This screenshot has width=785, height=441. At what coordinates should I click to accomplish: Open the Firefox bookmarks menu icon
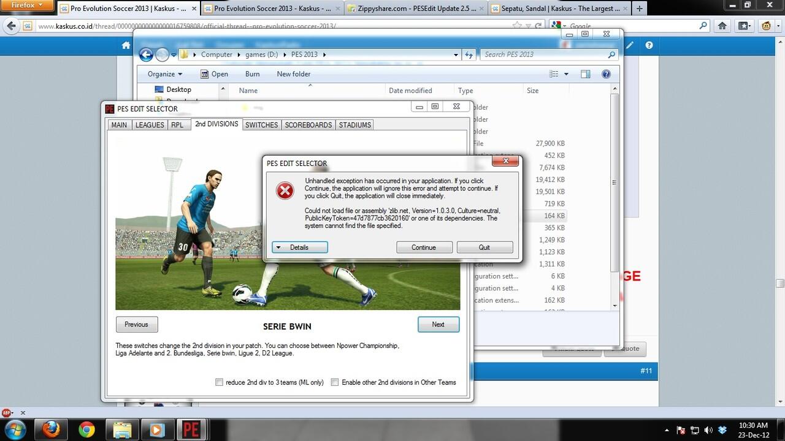click(745, 26)
